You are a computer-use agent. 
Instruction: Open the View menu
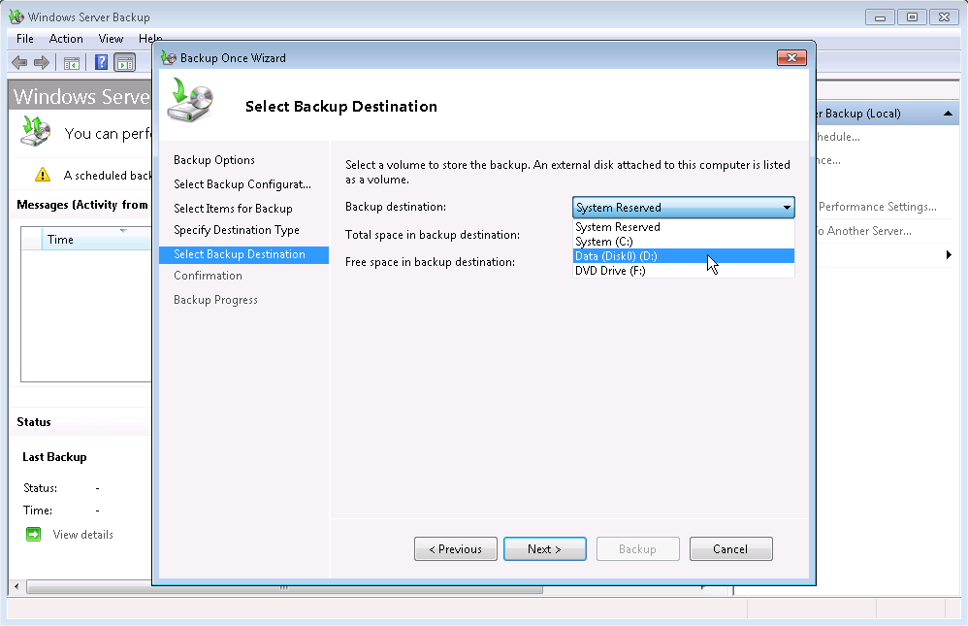coord(110,38)
